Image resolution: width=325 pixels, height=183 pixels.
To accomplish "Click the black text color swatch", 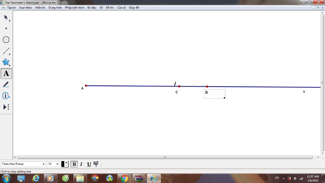I will click(63, 164).
